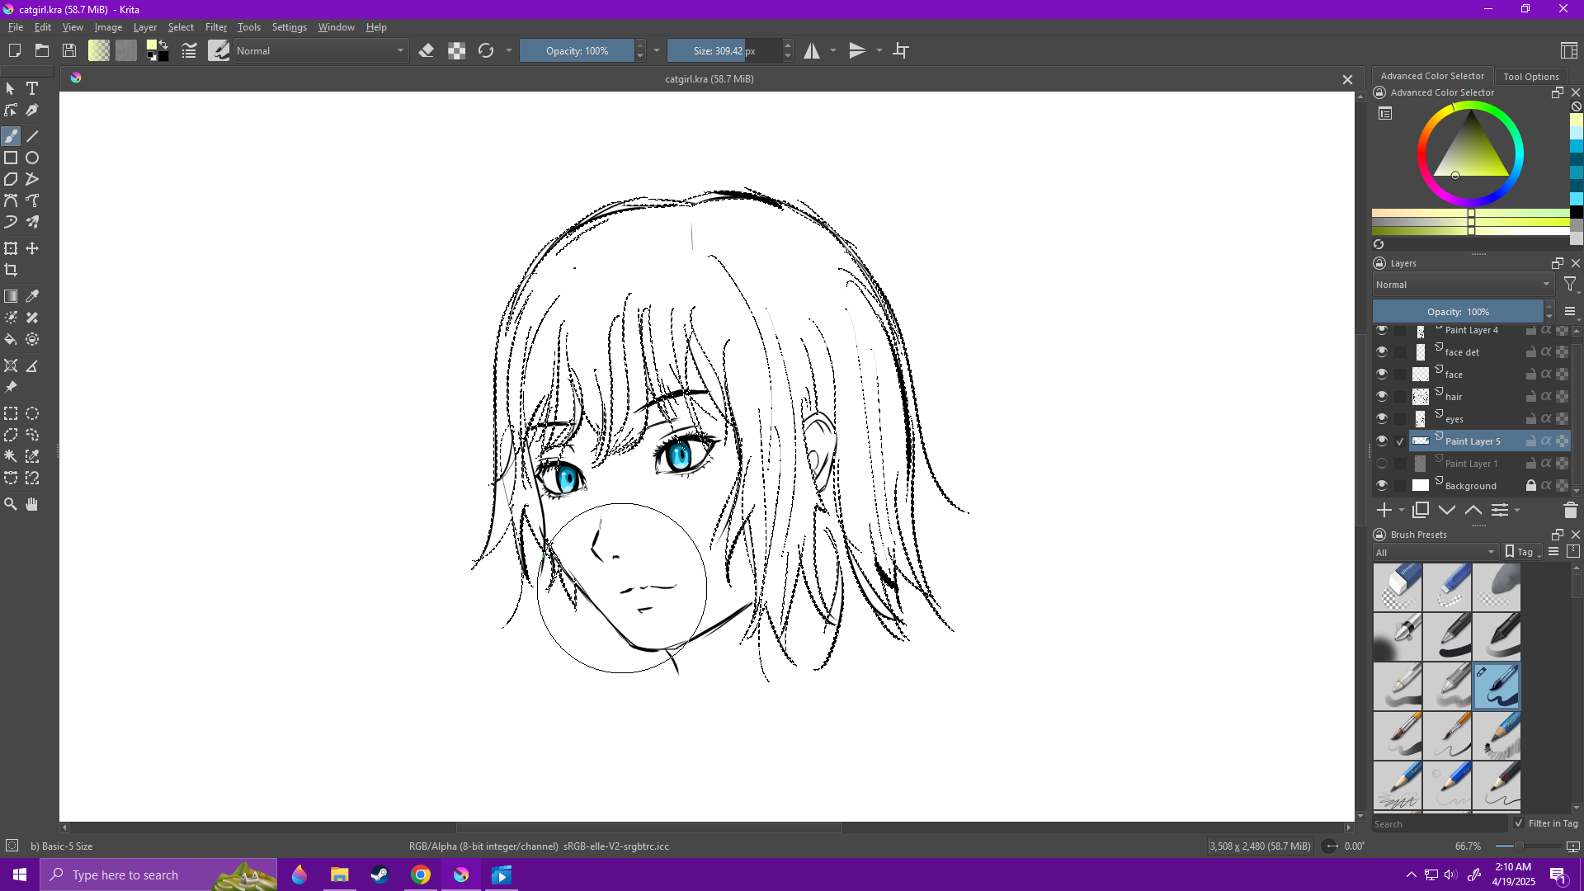Expand the brush presets All tag dropdown
The image size is (1584, 891).
coord(1435,552)
